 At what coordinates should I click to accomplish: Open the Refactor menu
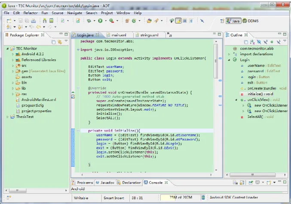[x=31, y=13]
